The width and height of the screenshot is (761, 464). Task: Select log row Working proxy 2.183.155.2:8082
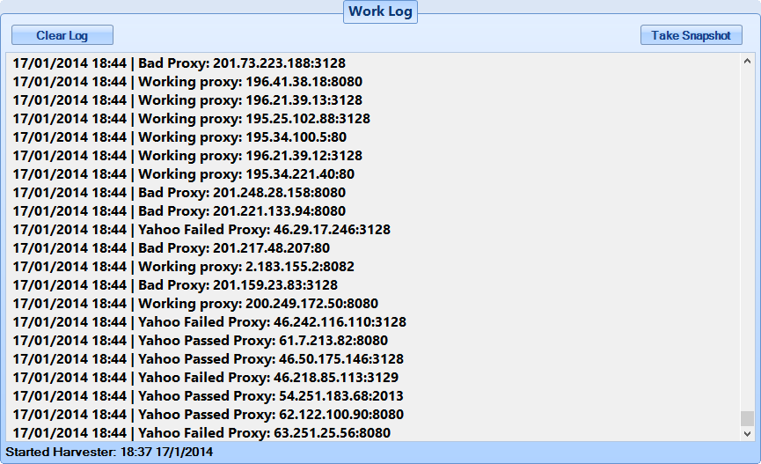[x=184, y=266]
